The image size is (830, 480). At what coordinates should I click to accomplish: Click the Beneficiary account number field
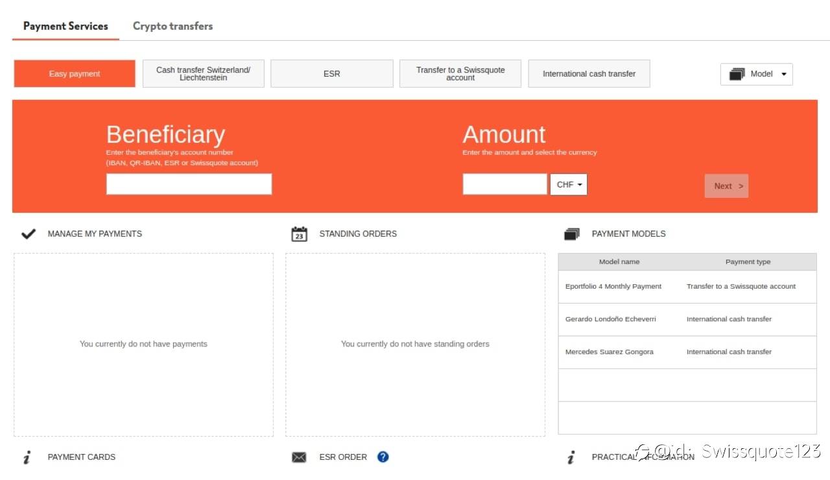(189, 184)
